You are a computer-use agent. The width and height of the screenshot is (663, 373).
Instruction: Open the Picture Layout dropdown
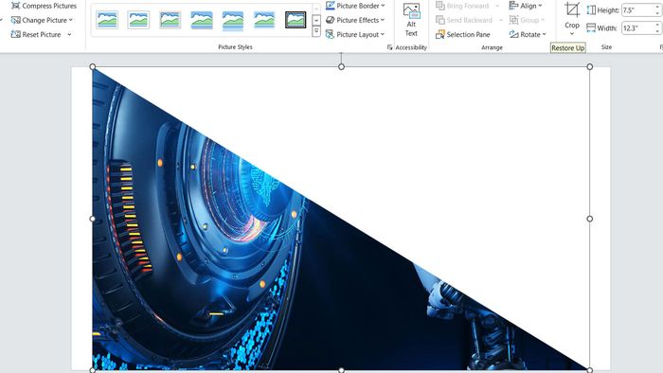click(x=355, y=34)
